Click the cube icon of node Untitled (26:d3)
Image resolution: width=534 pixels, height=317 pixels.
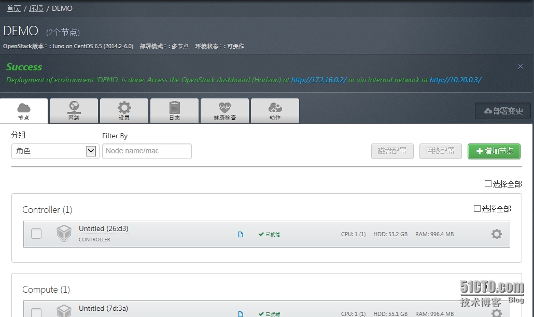[x=64, y=233]
